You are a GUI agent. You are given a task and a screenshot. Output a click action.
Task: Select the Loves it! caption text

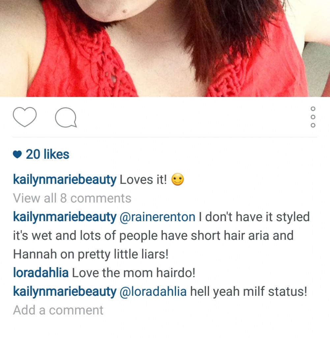coord(143,180)
